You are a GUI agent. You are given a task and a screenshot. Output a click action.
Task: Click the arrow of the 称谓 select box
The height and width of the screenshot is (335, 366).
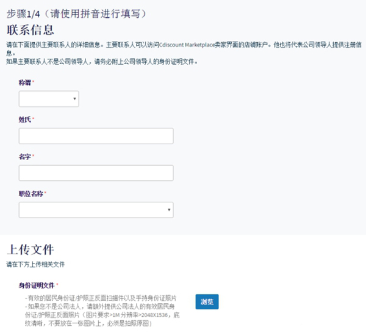75,98
